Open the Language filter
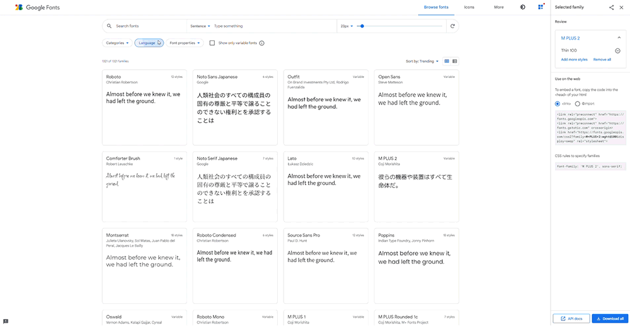The width and height of the screenshot is (630, 326). click(x=149, y=43)
